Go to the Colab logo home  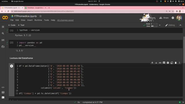[x=5, y=18]
